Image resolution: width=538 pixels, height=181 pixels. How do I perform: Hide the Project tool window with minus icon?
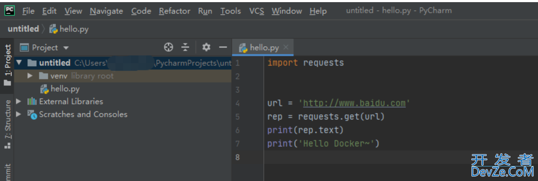tap(223, 47)
